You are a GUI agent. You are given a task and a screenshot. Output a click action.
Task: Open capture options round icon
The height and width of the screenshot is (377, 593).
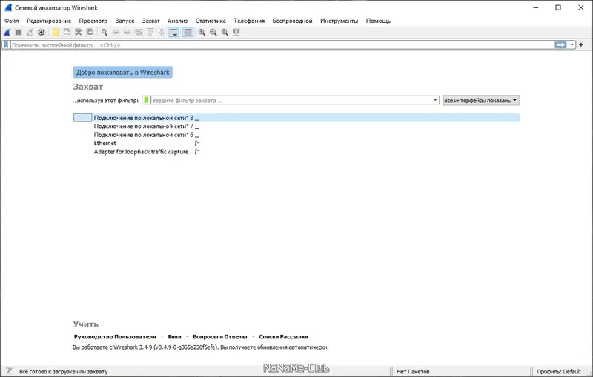pyautogui.click(x=42, y=33)
